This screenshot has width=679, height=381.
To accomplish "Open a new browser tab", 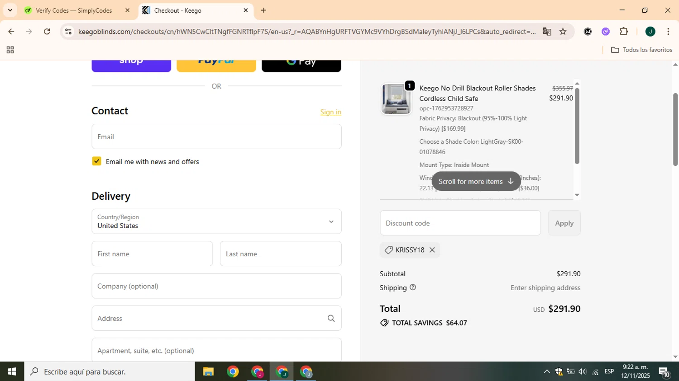I will [263, 10].
